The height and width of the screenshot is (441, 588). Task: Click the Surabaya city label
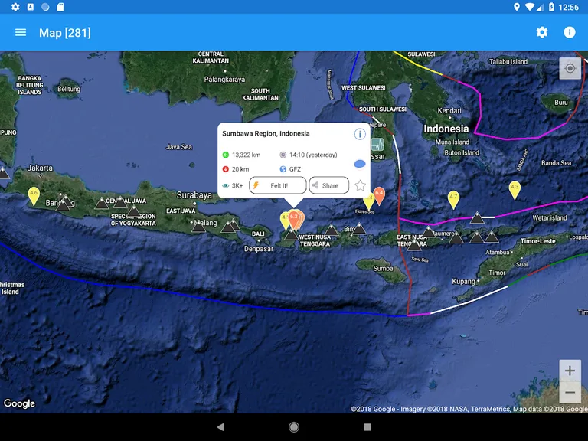coord(194,195)
